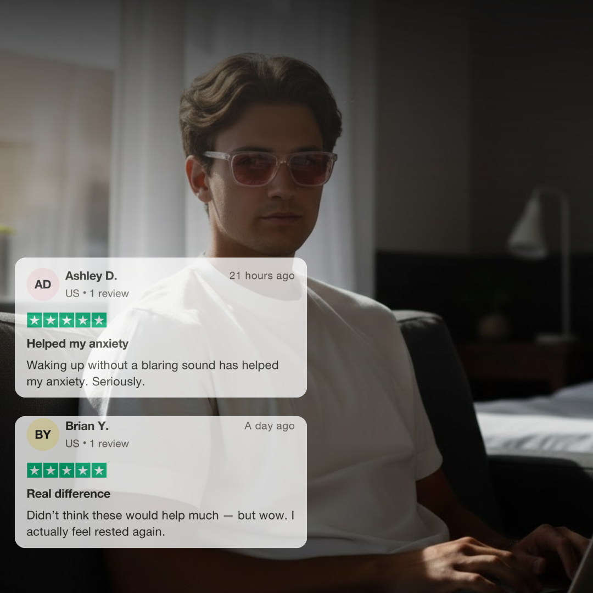The width and height of the screenshot is (593, 593).
Task: Open reviewer name Brian Y.
Action: 87,426
